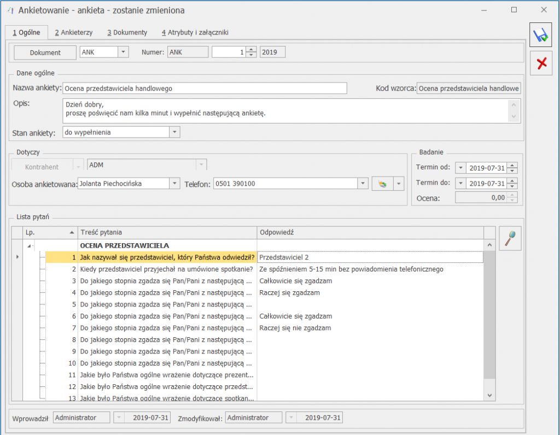Select question 1 'Jak nazywał się przedstawiciel'
The height and width of the screenshot is (435, 560).
(x=167, y=257)
